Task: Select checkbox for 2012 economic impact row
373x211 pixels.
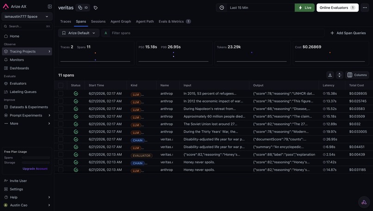Action: (61, 101)
